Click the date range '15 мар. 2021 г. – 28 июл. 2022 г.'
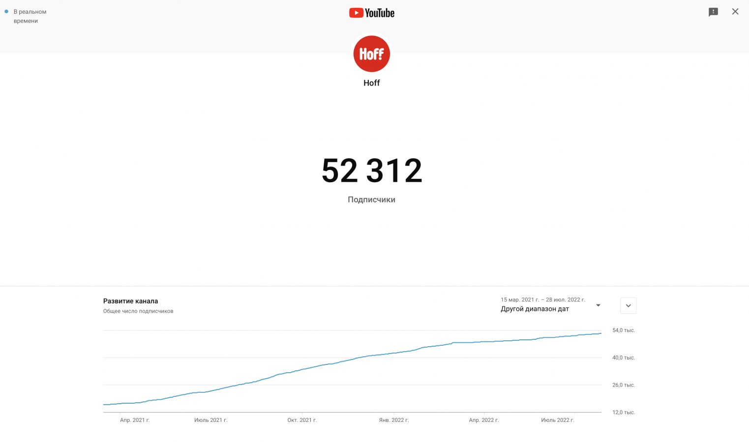This screenshot has width=749, height=442. [543, 300]
